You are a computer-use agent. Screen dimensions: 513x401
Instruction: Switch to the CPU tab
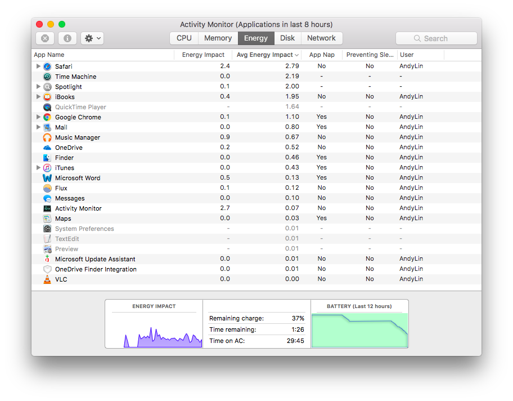pyautogui.click(x=184, y=38)
